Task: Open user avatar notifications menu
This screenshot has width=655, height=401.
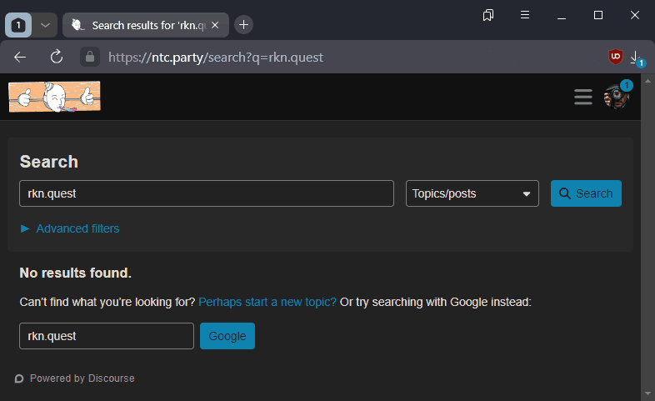Action: tap(616, 97)
